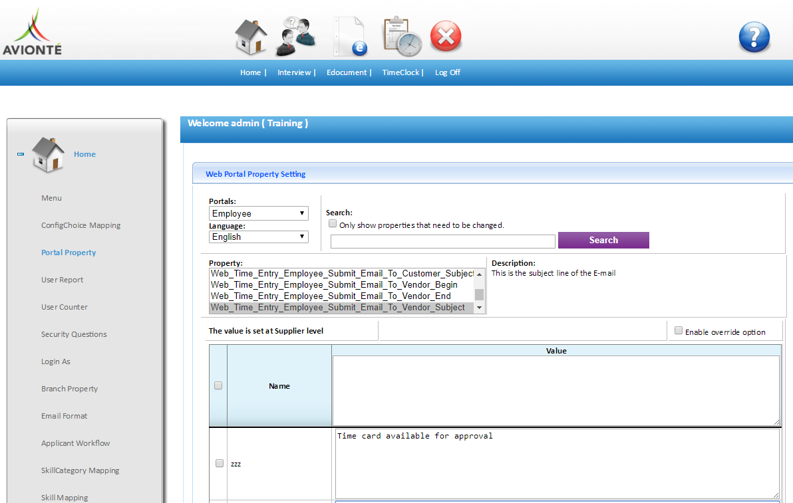793x503 pixels.
Task: Select the Log Off menu link
Action: 448,72
